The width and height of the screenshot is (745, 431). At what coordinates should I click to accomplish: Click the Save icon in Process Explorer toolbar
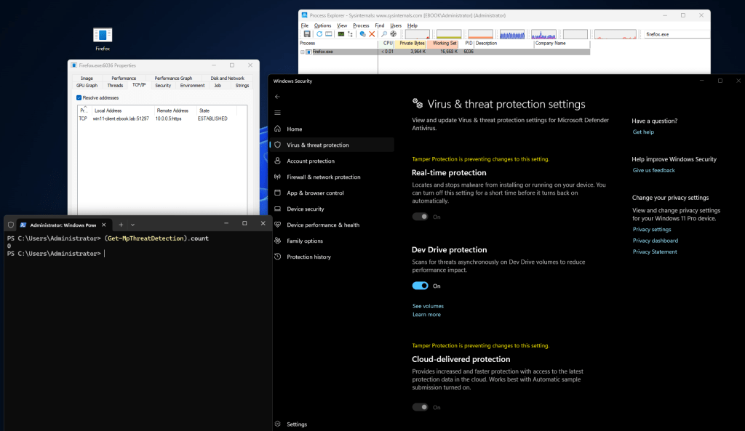307,34
